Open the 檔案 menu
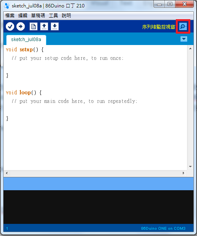 tap(10, 15)
